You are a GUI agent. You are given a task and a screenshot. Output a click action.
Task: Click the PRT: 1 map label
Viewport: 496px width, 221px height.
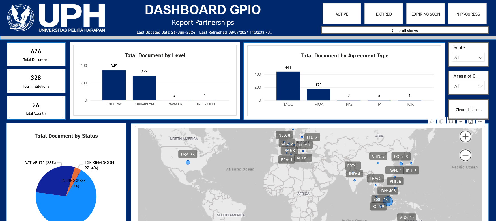pos(353,166)
